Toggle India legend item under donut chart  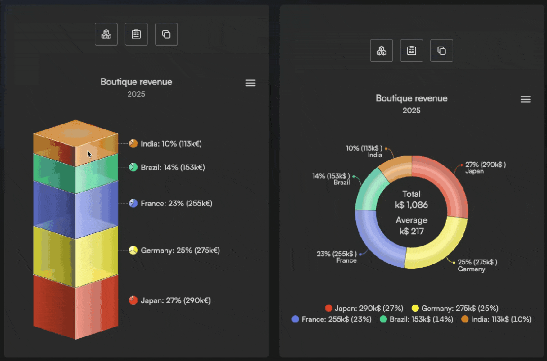pos(496,319)
